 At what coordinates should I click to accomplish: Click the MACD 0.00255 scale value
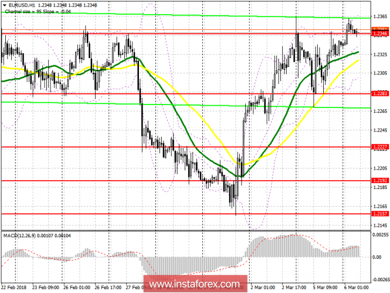point(381,234)
